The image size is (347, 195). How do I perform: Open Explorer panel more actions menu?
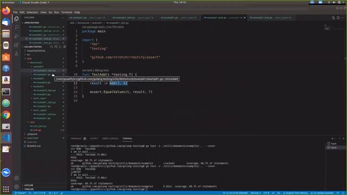click(63, 17)
